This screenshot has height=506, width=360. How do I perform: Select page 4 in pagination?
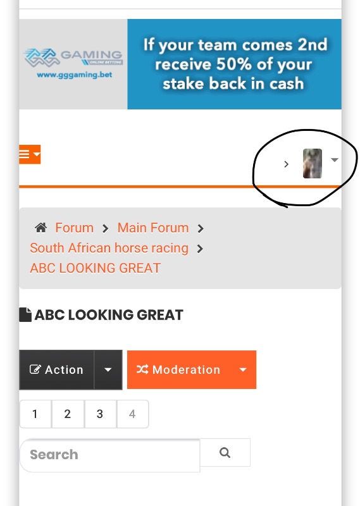[132, 414]
